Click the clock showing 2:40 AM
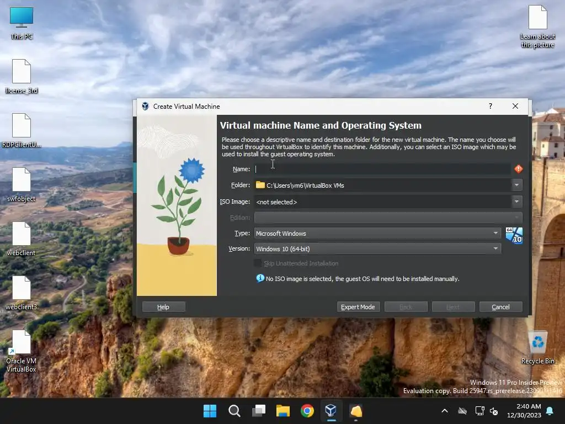This screenshot has height=424, width=565. point(529,406)
